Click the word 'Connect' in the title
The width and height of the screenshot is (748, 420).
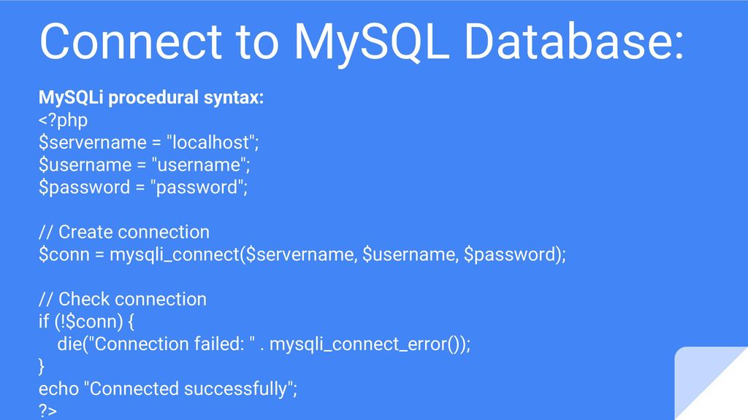tap(131, 41)
